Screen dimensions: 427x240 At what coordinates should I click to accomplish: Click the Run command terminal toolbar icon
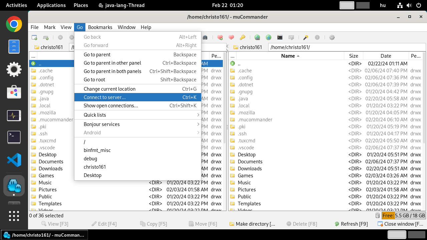point(280,38)
